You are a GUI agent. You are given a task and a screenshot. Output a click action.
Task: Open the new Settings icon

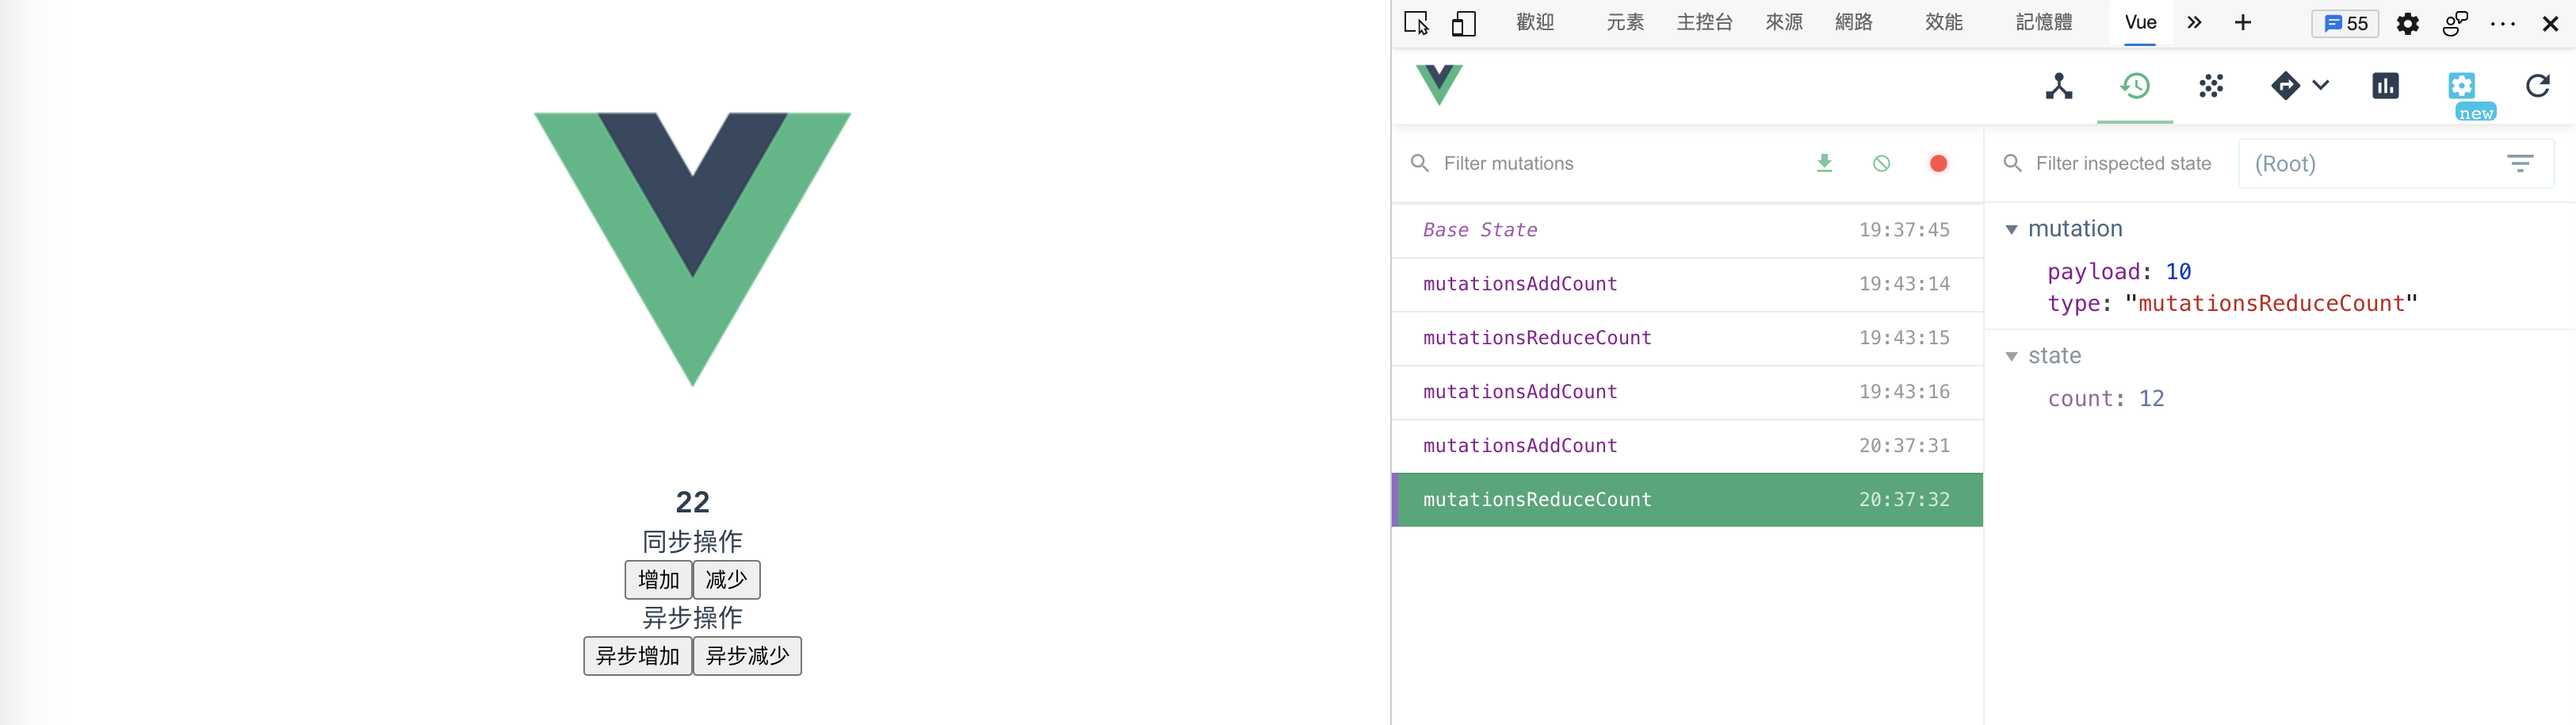[x=2462, y=85]
